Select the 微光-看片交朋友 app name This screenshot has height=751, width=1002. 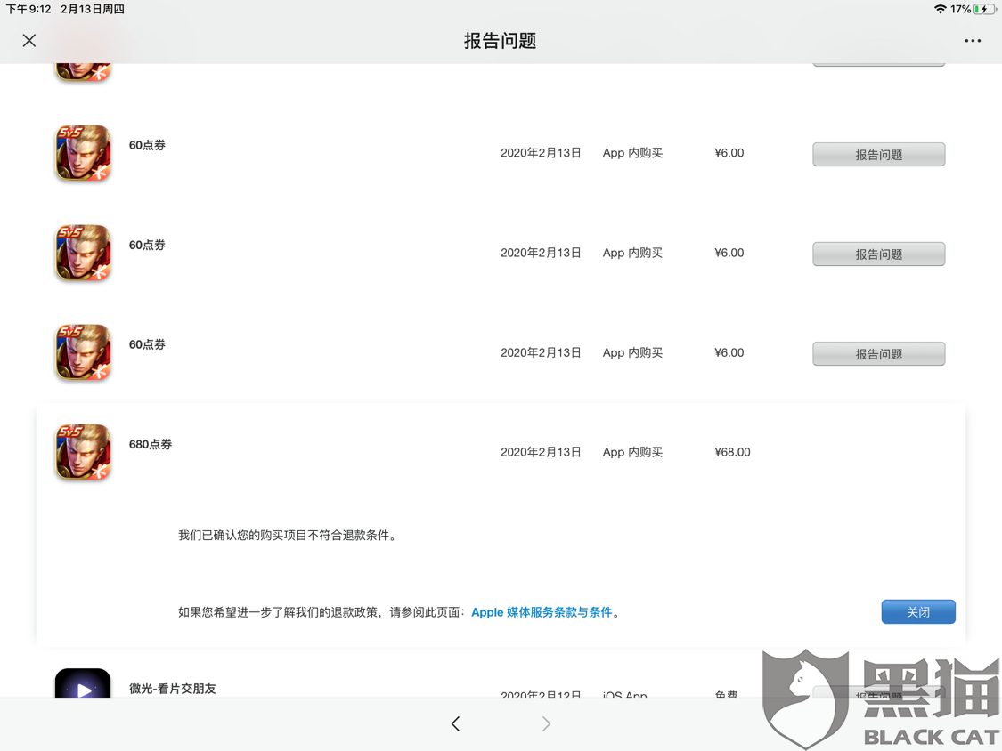point(173,689)
